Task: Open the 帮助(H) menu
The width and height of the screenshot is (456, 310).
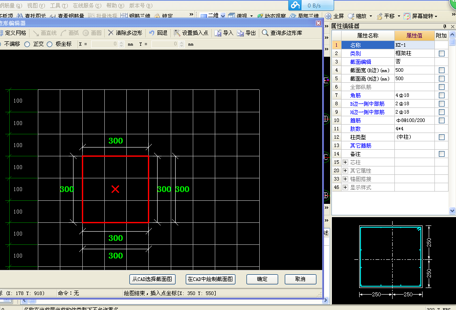Action: pos(115,6)
